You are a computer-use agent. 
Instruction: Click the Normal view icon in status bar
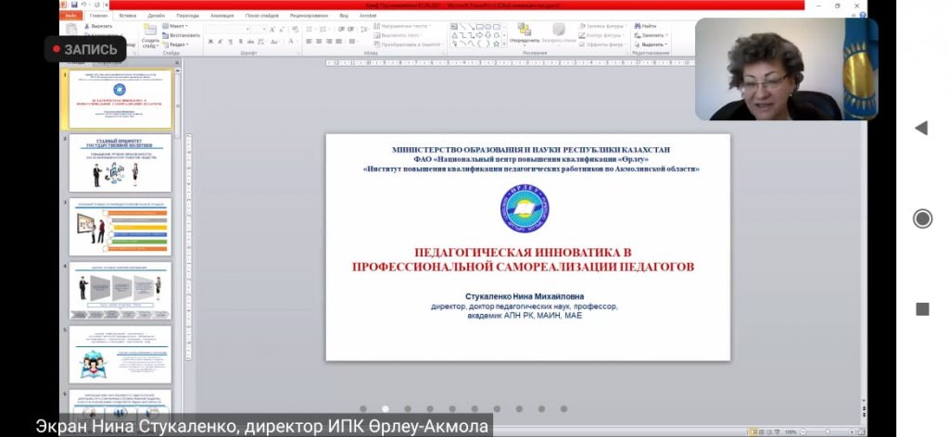tap(753, 432)
